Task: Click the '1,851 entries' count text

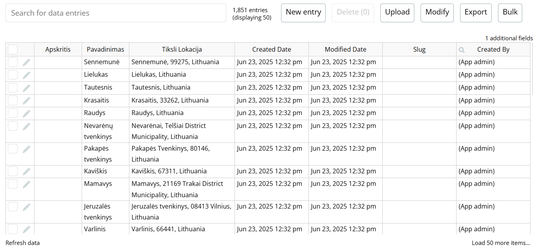Action: coord(250,10)
